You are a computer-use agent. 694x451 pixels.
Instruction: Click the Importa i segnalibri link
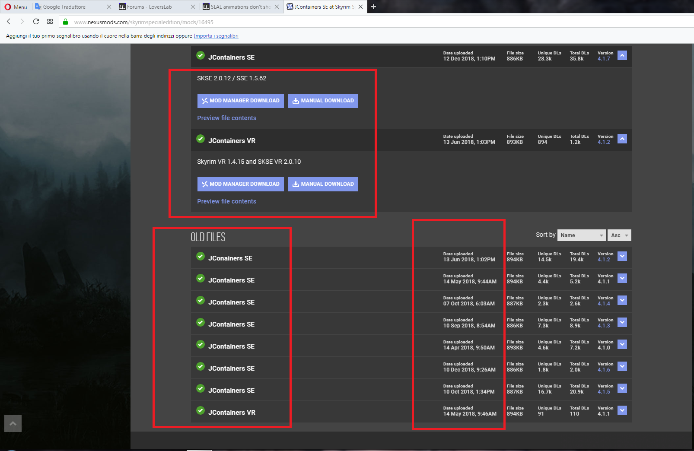click(216, 36)
